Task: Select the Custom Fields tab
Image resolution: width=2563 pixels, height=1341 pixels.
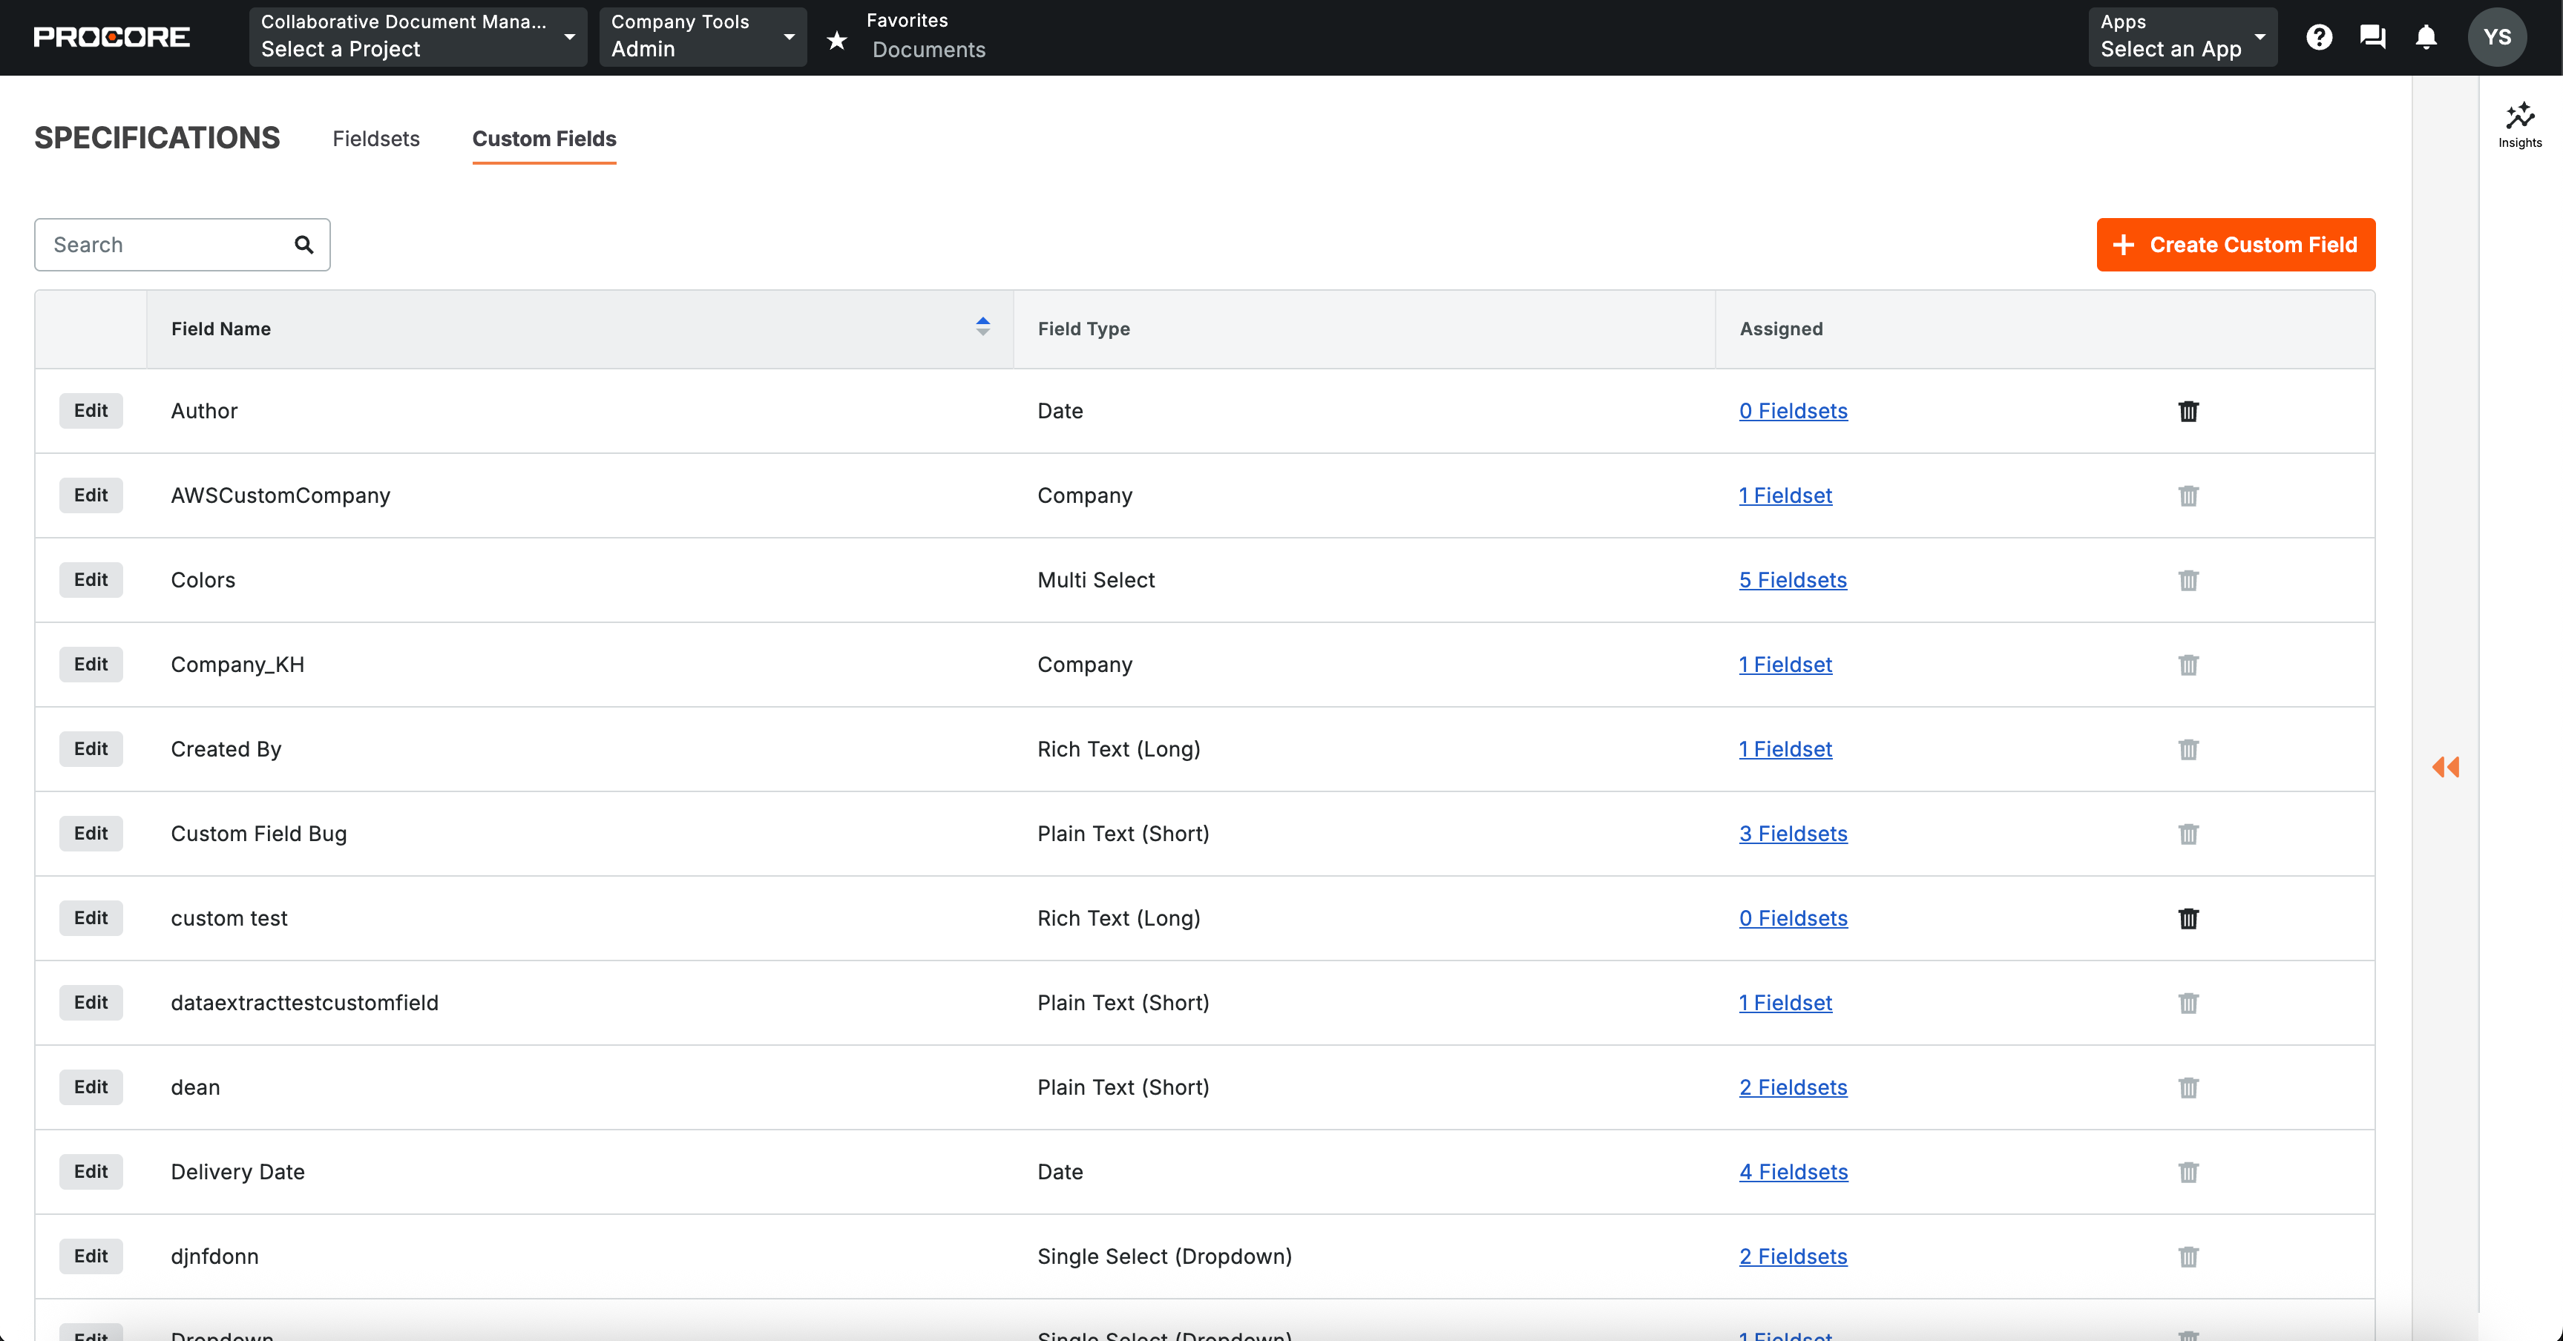Action: click(x=543, y=138)
